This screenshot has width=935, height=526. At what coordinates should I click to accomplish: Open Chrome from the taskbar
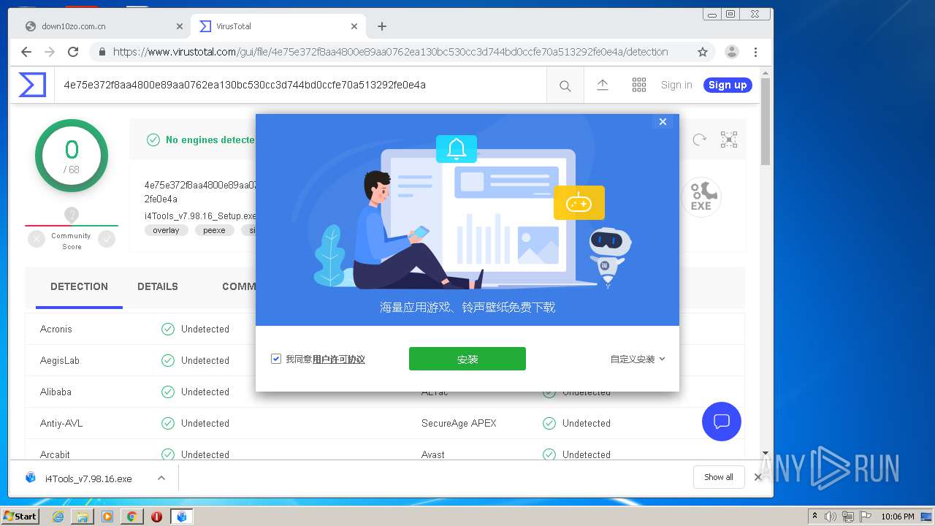pos(131,517)
